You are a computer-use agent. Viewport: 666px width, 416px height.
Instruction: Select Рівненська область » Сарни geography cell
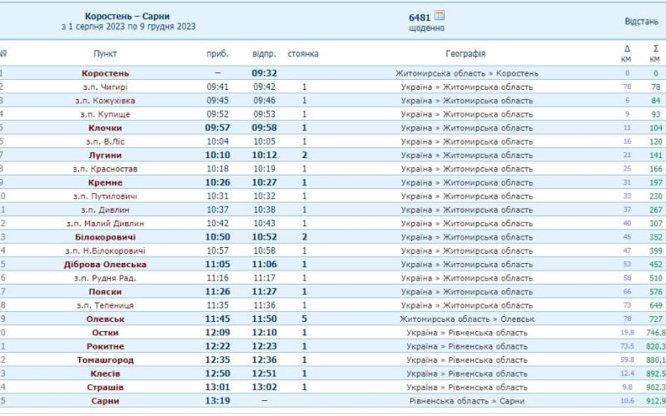(467, 401)
